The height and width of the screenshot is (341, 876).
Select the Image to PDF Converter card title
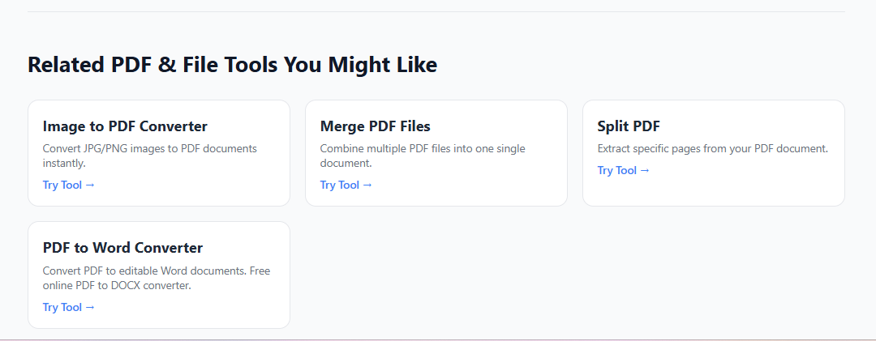125,126
